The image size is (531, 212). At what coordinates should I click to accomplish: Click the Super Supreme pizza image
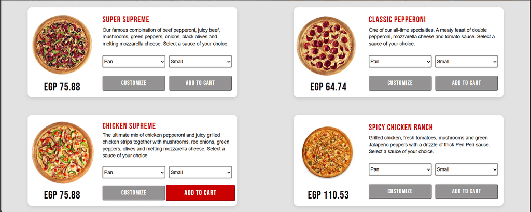pyautogui.click(x=62, y=45)
